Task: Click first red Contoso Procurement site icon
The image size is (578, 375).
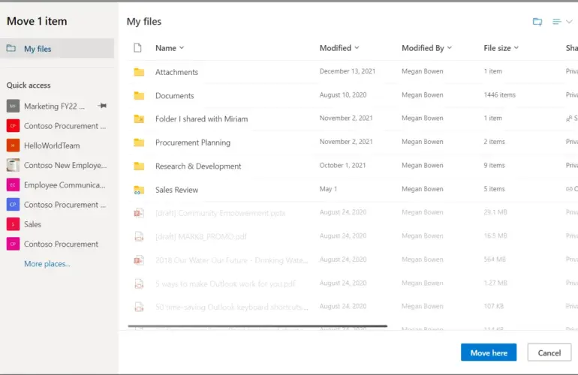Action: [13, 126]
